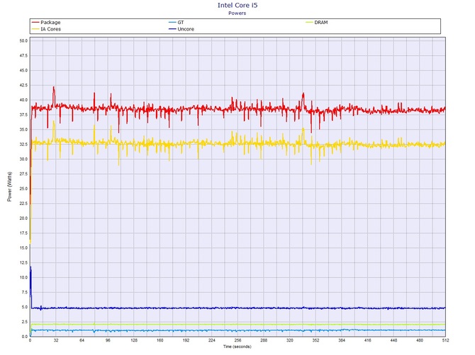
Task: Click the 2.5 value on the power axis
Action: 24,322
